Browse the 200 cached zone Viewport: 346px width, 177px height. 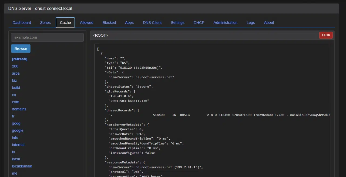point(15,66)
